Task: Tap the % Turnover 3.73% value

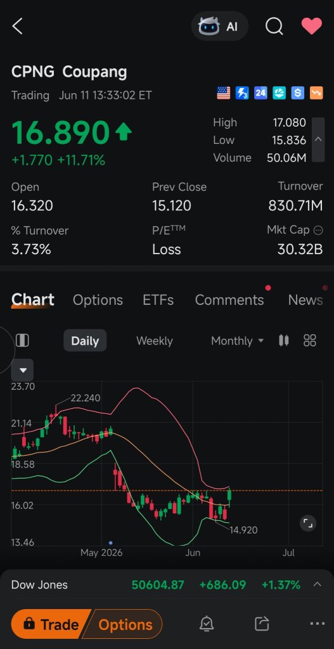Action: 31,249
